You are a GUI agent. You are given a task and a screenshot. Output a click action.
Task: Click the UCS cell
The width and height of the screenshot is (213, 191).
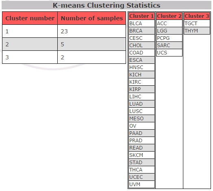click(x=169, y=53)
